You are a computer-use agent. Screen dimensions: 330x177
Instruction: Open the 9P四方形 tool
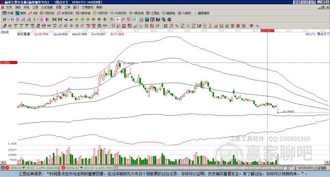pos(65,13)
